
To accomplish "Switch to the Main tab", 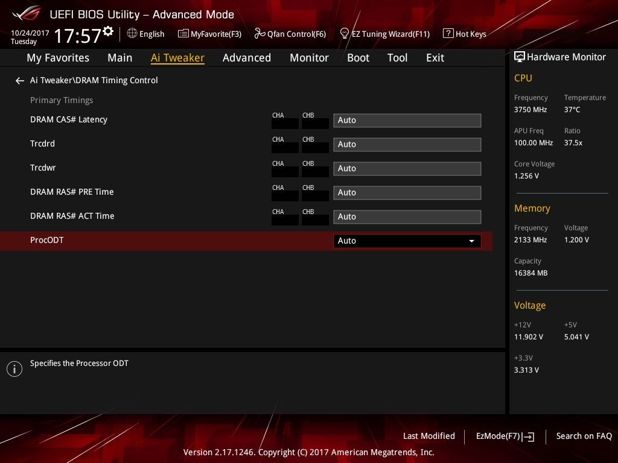I will [x=120, y=58].
